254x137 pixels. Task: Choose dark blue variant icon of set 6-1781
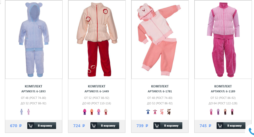[148, 112]
